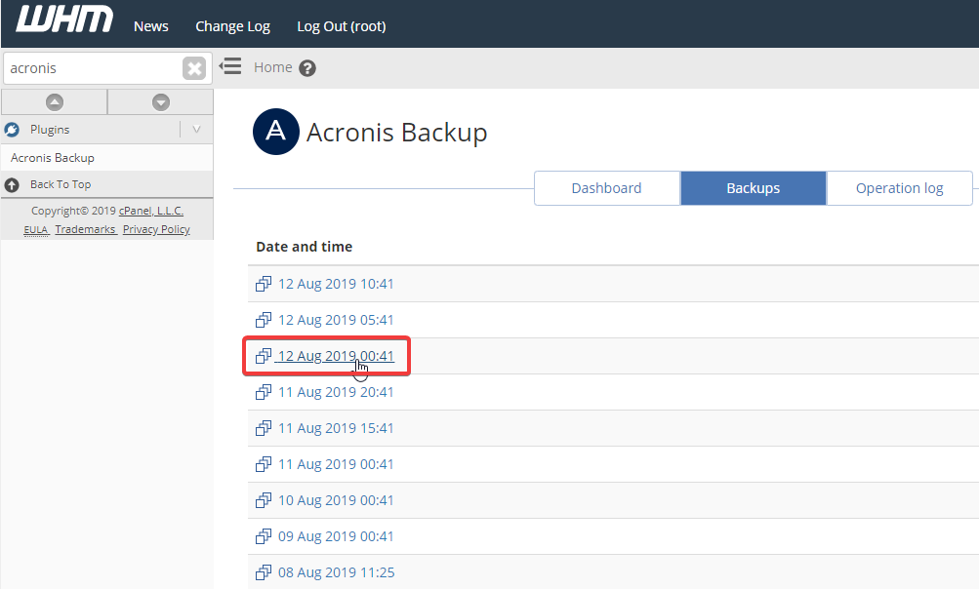
Task: Collapse the Plugins section chevron
Action: [196, 130]
